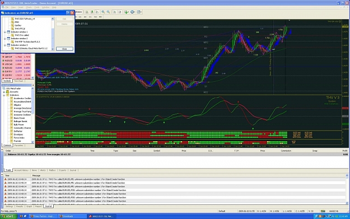Click the Order column header in Terminal
The height and width of the screenshot is (219, 350).
point(8,151)
